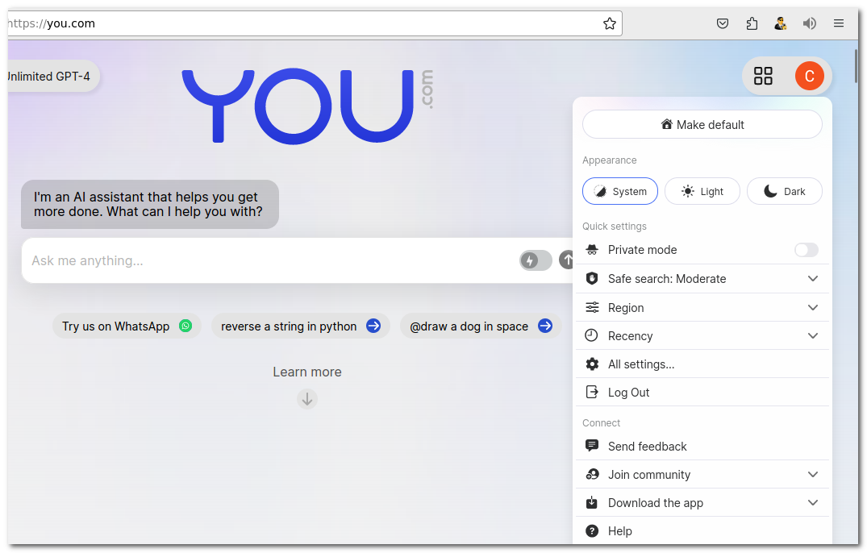Click the lightning bolt mode toggle in the search box
This screenshot has width=867, height=553.
(536, 260)
